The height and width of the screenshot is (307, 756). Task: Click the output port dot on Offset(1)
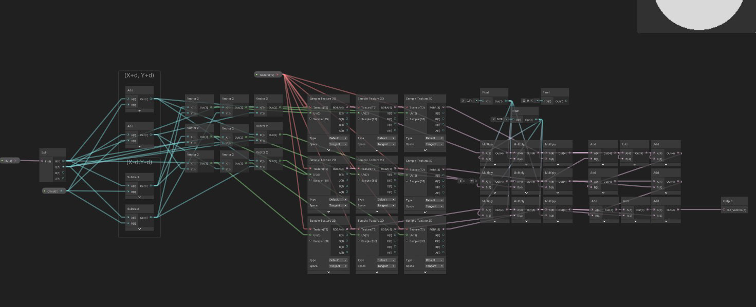[62, 191]
